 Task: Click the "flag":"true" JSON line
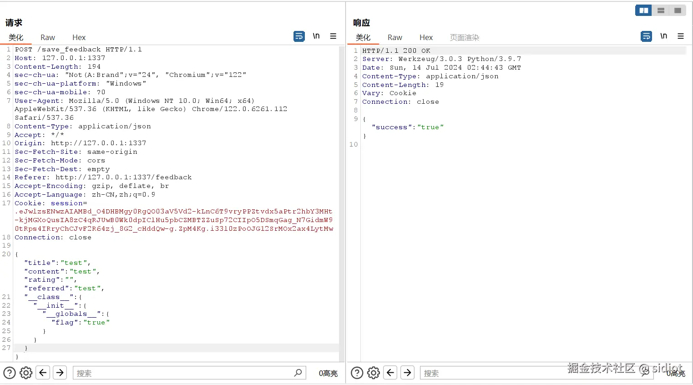coord(81,322)
